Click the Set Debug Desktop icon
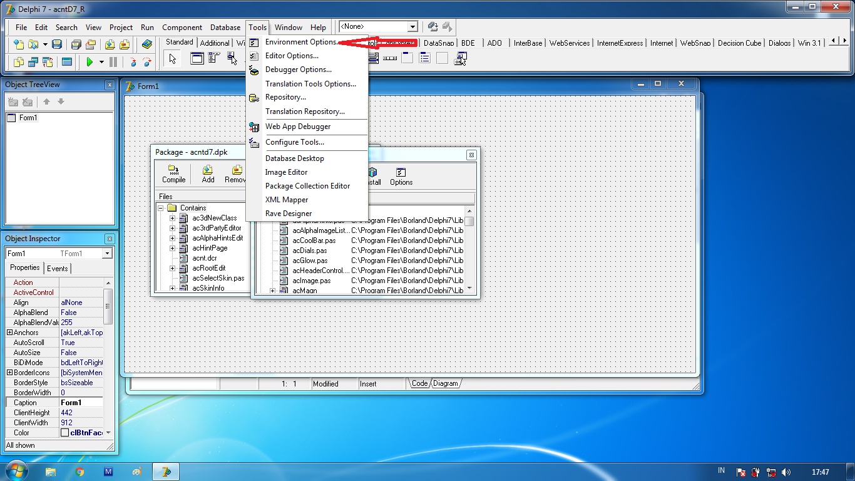855x481 pixels. [447, 27]
